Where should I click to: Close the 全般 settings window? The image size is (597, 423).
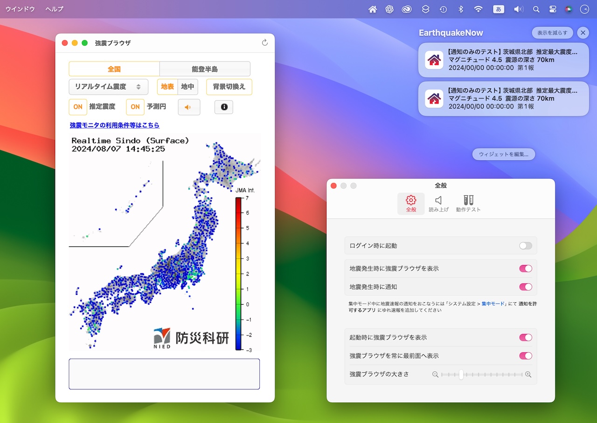pyautogui.click(x=333, y=185)
